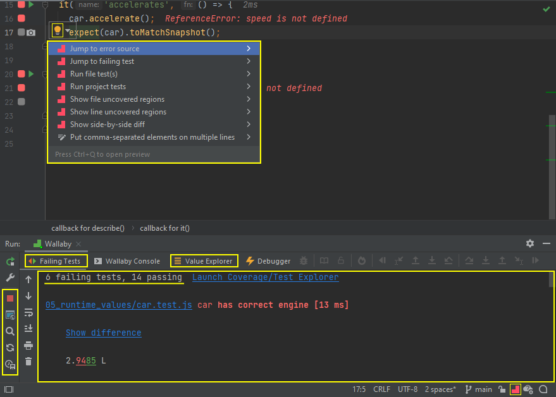Viewport: 556px width, 397px height.
Task: Expand the Put comma-separated elements submenu arrow
Action: [249, 137]
